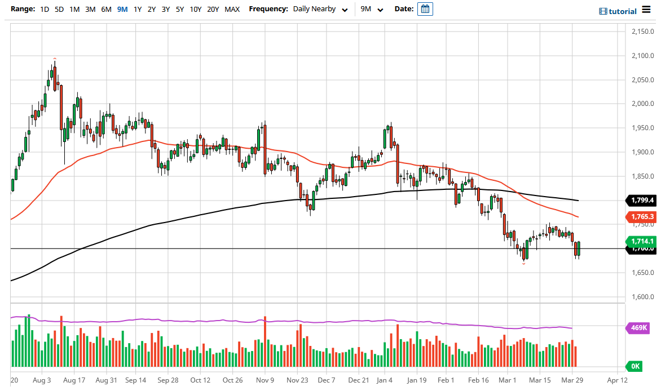Select the 1M range
The width and height of the screenshot is (661, 391).
74,9
